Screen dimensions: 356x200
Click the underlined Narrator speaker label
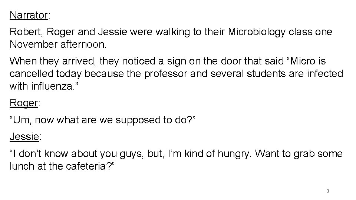(29, 15)
